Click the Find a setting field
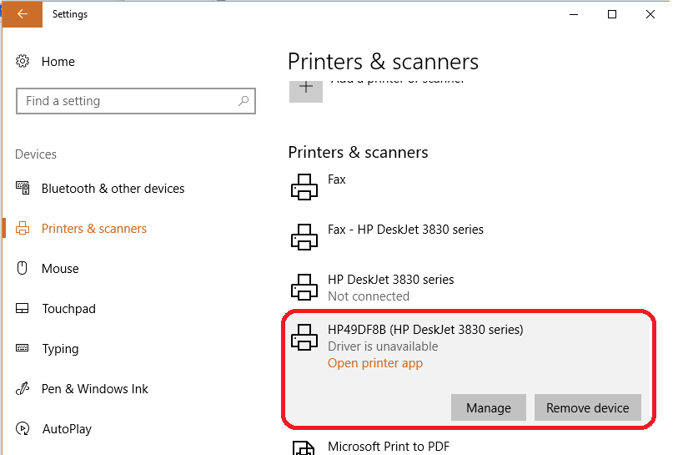The height and width of the screenshot is (455, 683). point(125,101)
